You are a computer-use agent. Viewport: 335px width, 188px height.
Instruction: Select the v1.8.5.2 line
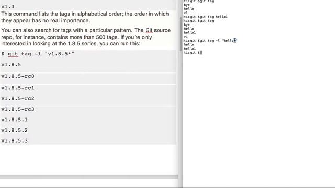pos(14,130)
